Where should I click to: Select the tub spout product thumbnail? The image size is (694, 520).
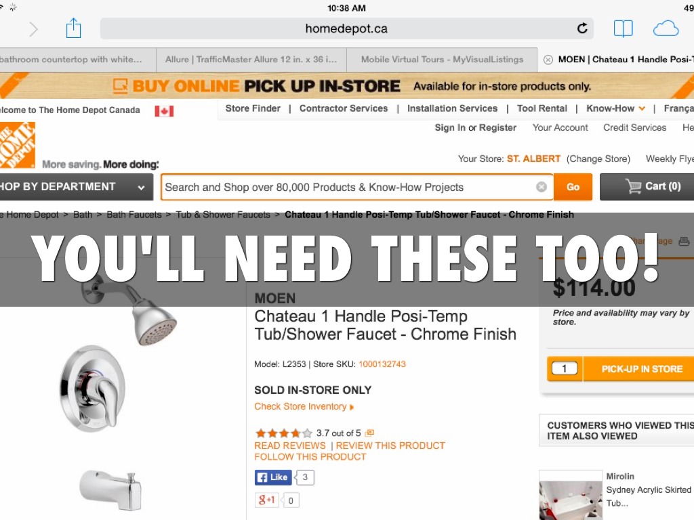[110, 490]
